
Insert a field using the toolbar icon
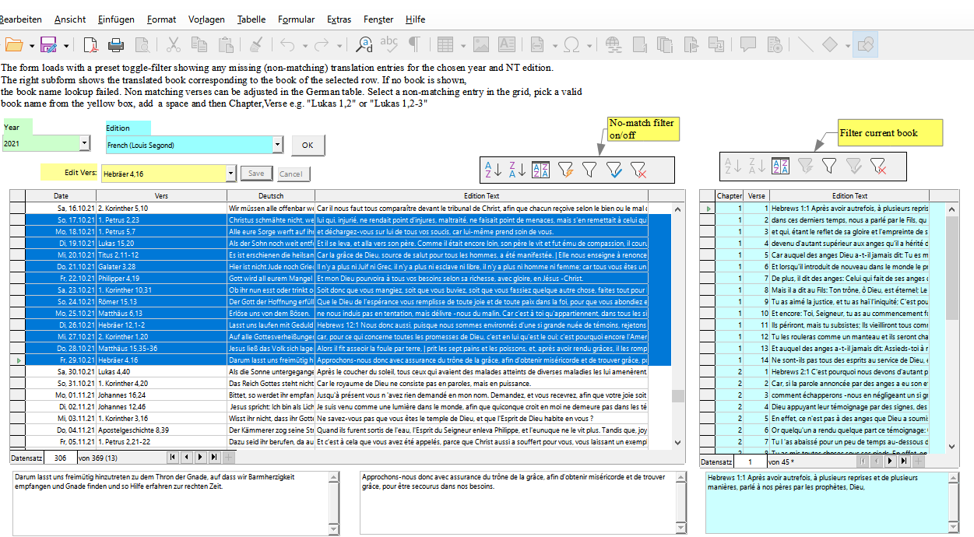pos(537,44)
